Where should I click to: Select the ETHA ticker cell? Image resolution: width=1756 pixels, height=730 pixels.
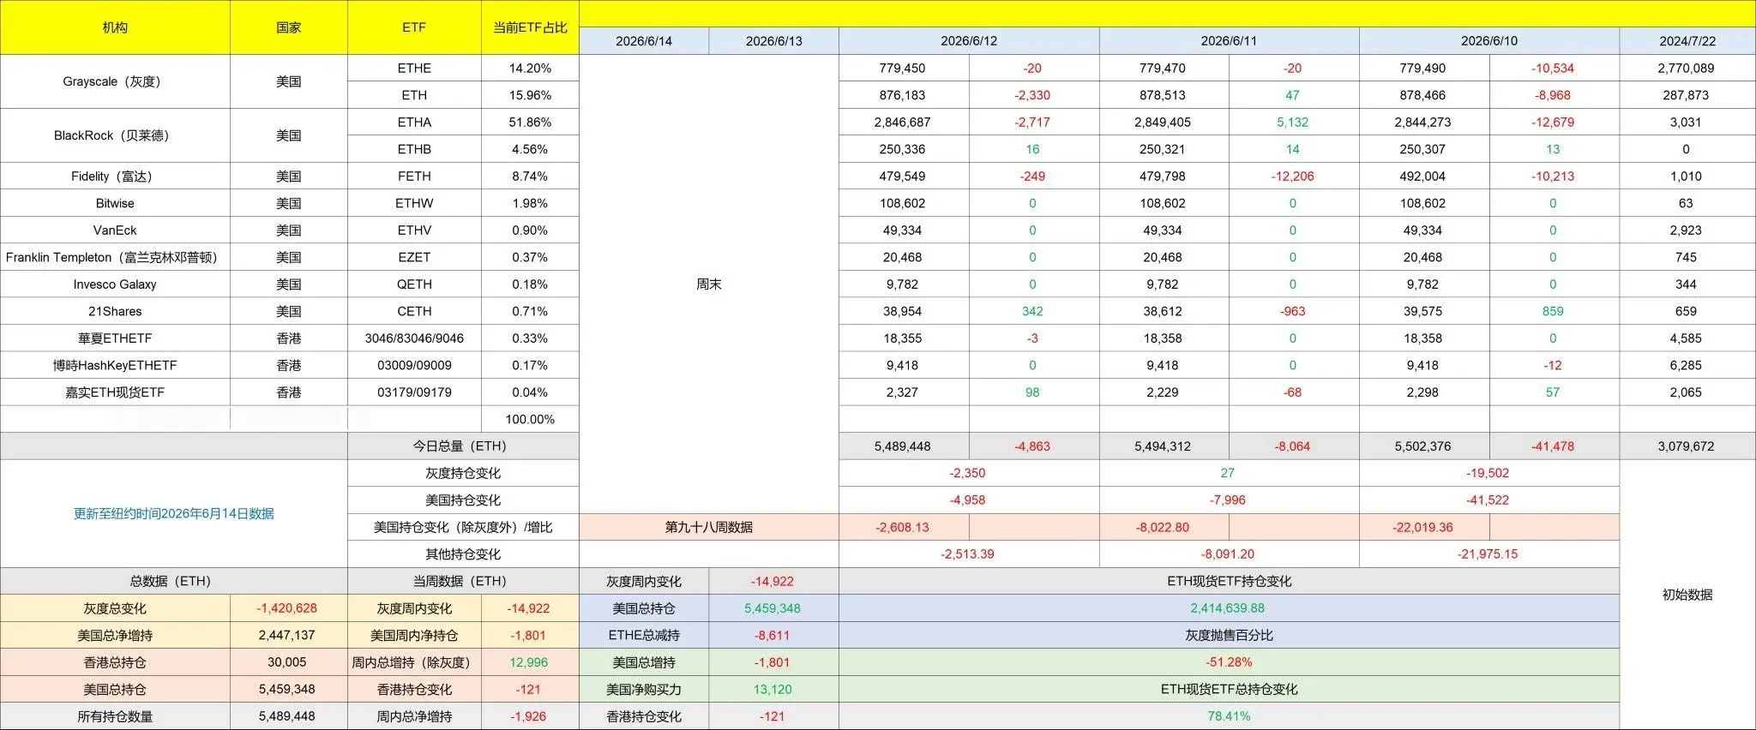414,123
